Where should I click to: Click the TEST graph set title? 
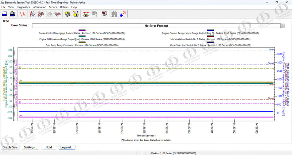tap(6, 21)
